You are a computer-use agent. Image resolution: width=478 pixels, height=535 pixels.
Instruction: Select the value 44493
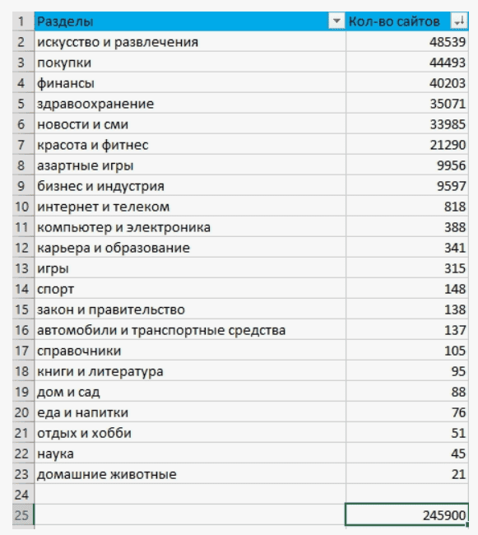407,63
